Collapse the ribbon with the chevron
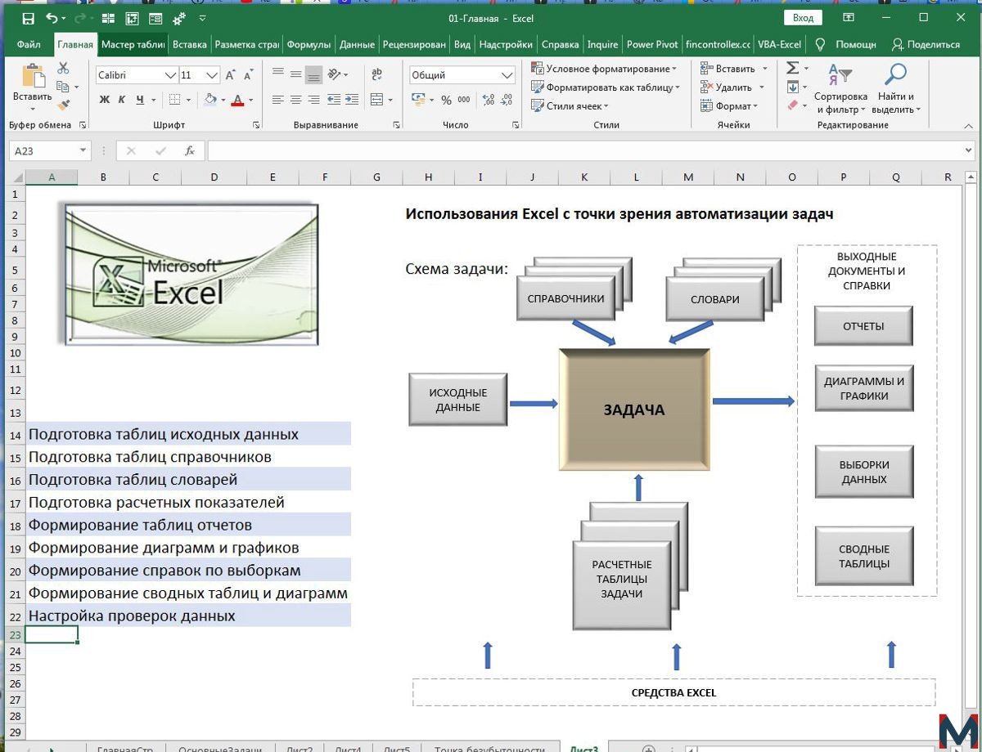The image size is (982, 752). pyautogui.click(x=969, y=126)
